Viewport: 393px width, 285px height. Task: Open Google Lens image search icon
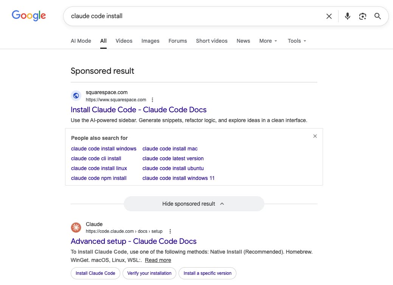pos(363,16)
